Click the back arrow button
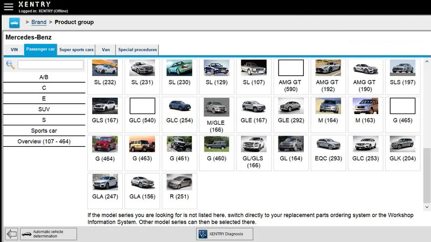Viewport: 431px width, 242px height. [x=11, y=234]
